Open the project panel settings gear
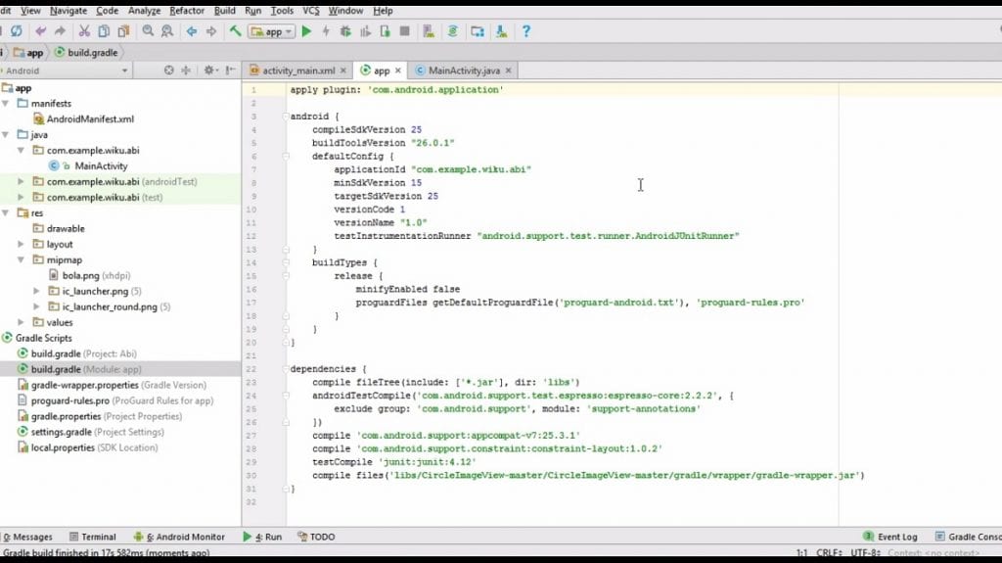Image resolution: width=1002 pixels, height=563 pixels. point(208,70)
